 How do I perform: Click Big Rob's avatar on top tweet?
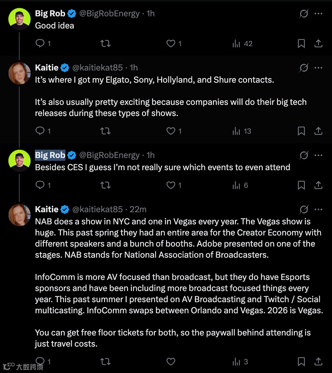[x=19, y=19]
